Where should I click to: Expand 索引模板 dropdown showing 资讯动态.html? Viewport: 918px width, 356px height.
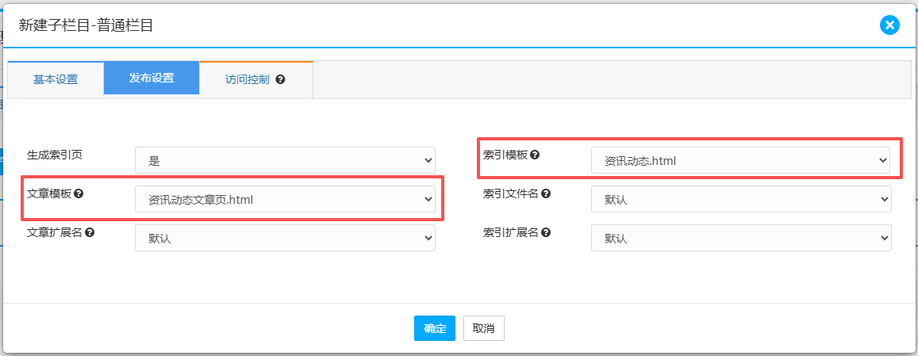coord(740,161)
